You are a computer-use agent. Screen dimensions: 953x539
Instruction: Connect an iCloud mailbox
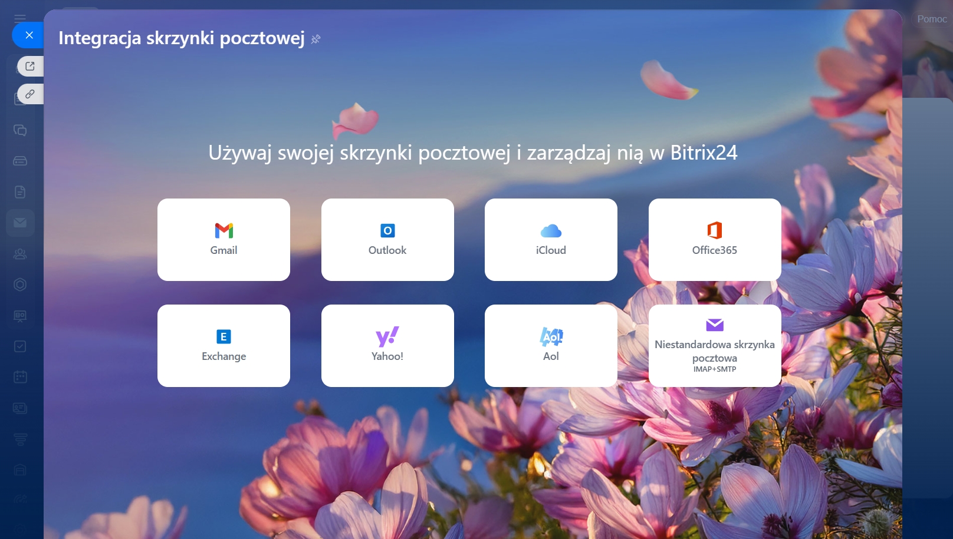(551, 240)
